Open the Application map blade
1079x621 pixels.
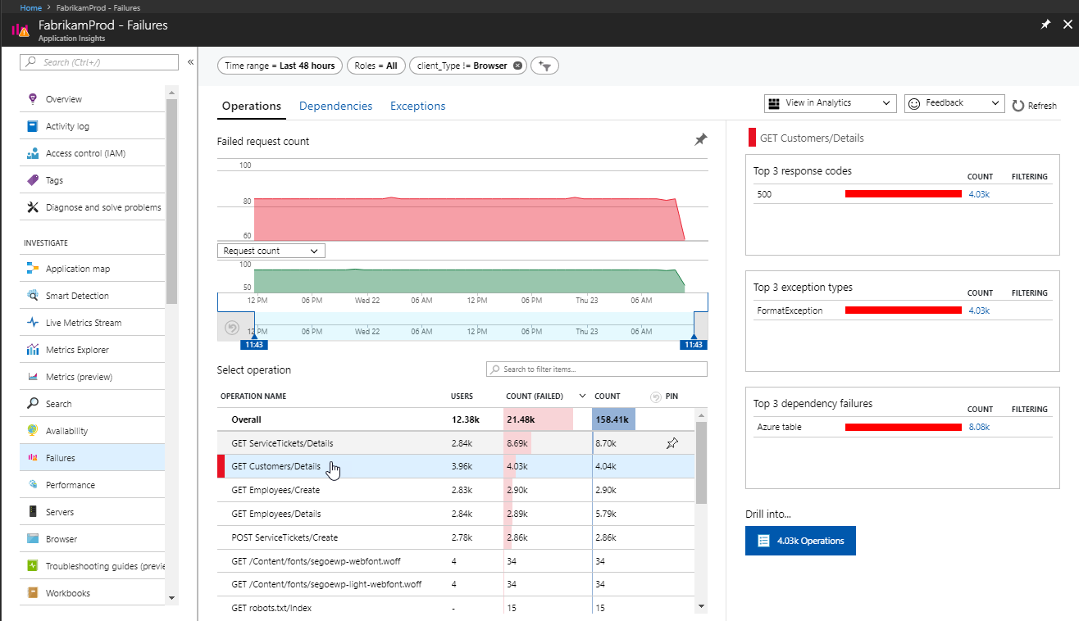pos(73,268)
